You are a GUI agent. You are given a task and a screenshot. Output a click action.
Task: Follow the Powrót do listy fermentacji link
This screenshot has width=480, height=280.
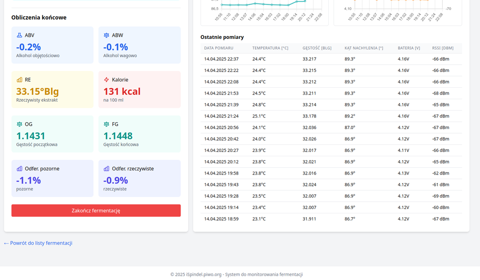pyautogui.click(x=38, y=243)
